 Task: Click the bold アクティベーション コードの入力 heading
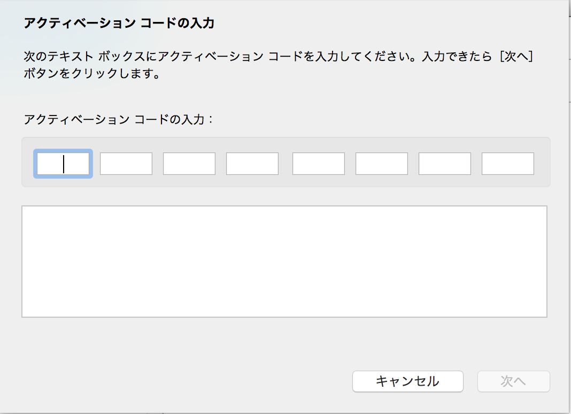pos(119,23)
